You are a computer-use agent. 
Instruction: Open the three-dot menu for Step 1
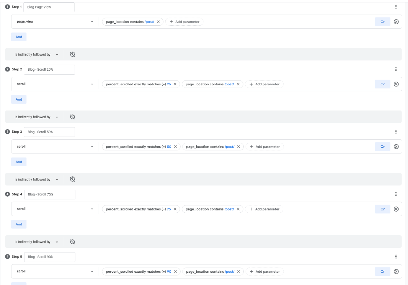pyautogui.click(x=396, y=7)
